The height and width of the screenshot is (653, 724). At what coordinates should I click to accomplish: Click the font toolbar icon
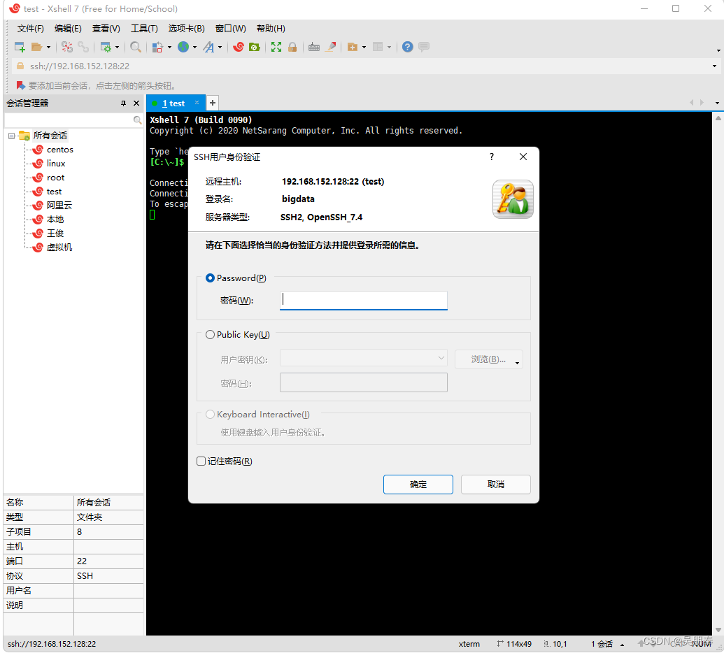pos(208,47)
